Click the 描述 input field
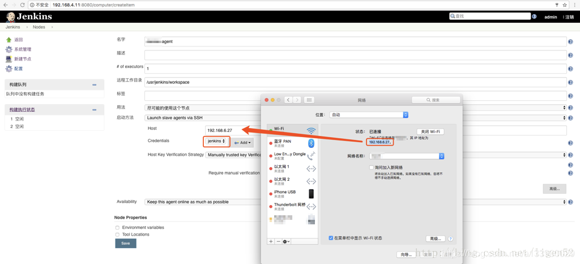This screenshot has height=264, width=580. pos(356,56)
